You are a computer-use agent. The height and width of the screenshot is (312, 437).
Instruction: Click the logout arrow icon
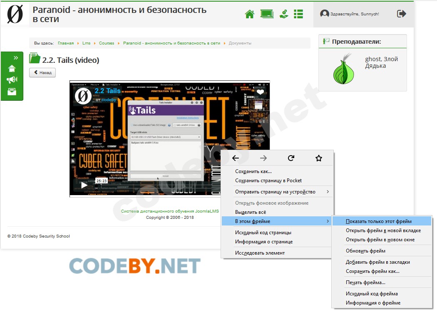[401, 14]
